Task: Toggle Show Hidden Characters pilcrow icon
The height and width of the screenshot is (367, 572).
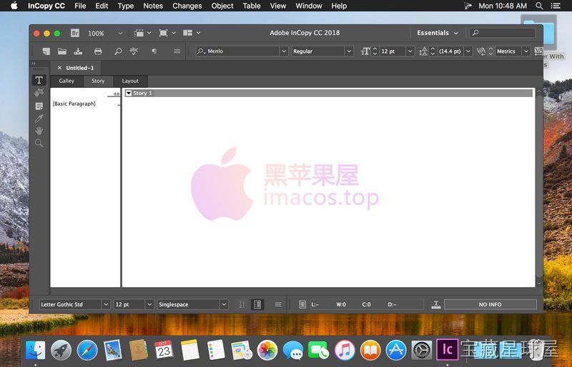Action: tap(154, 51)
